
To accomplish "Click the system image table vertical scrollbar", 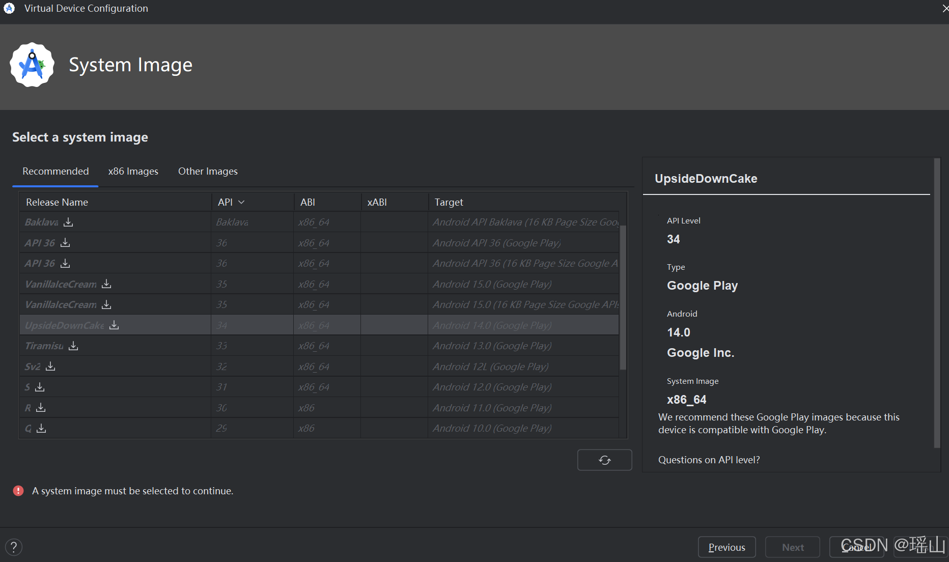I will (x=623, y=297).
